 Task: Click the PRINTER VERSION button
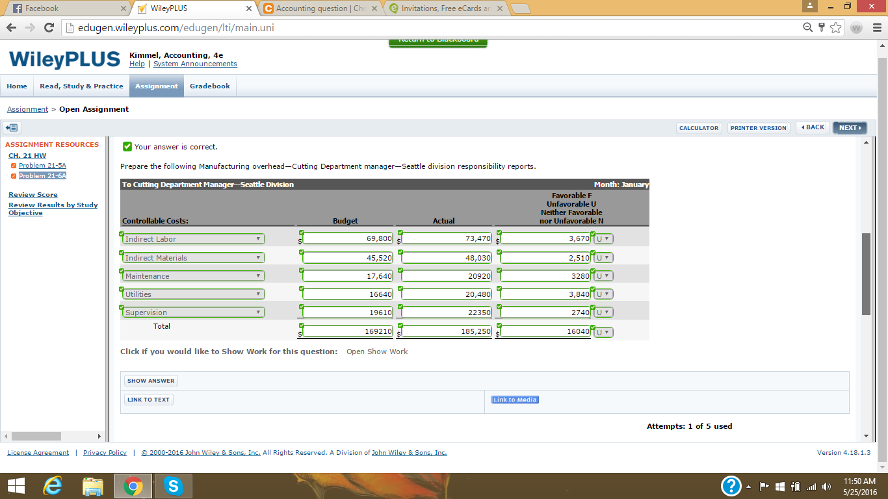pos(759,128)
